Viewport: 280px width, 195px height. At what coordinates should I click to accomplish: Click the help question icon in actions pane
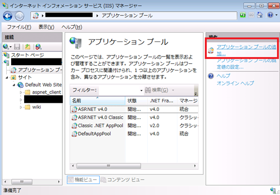211,76
